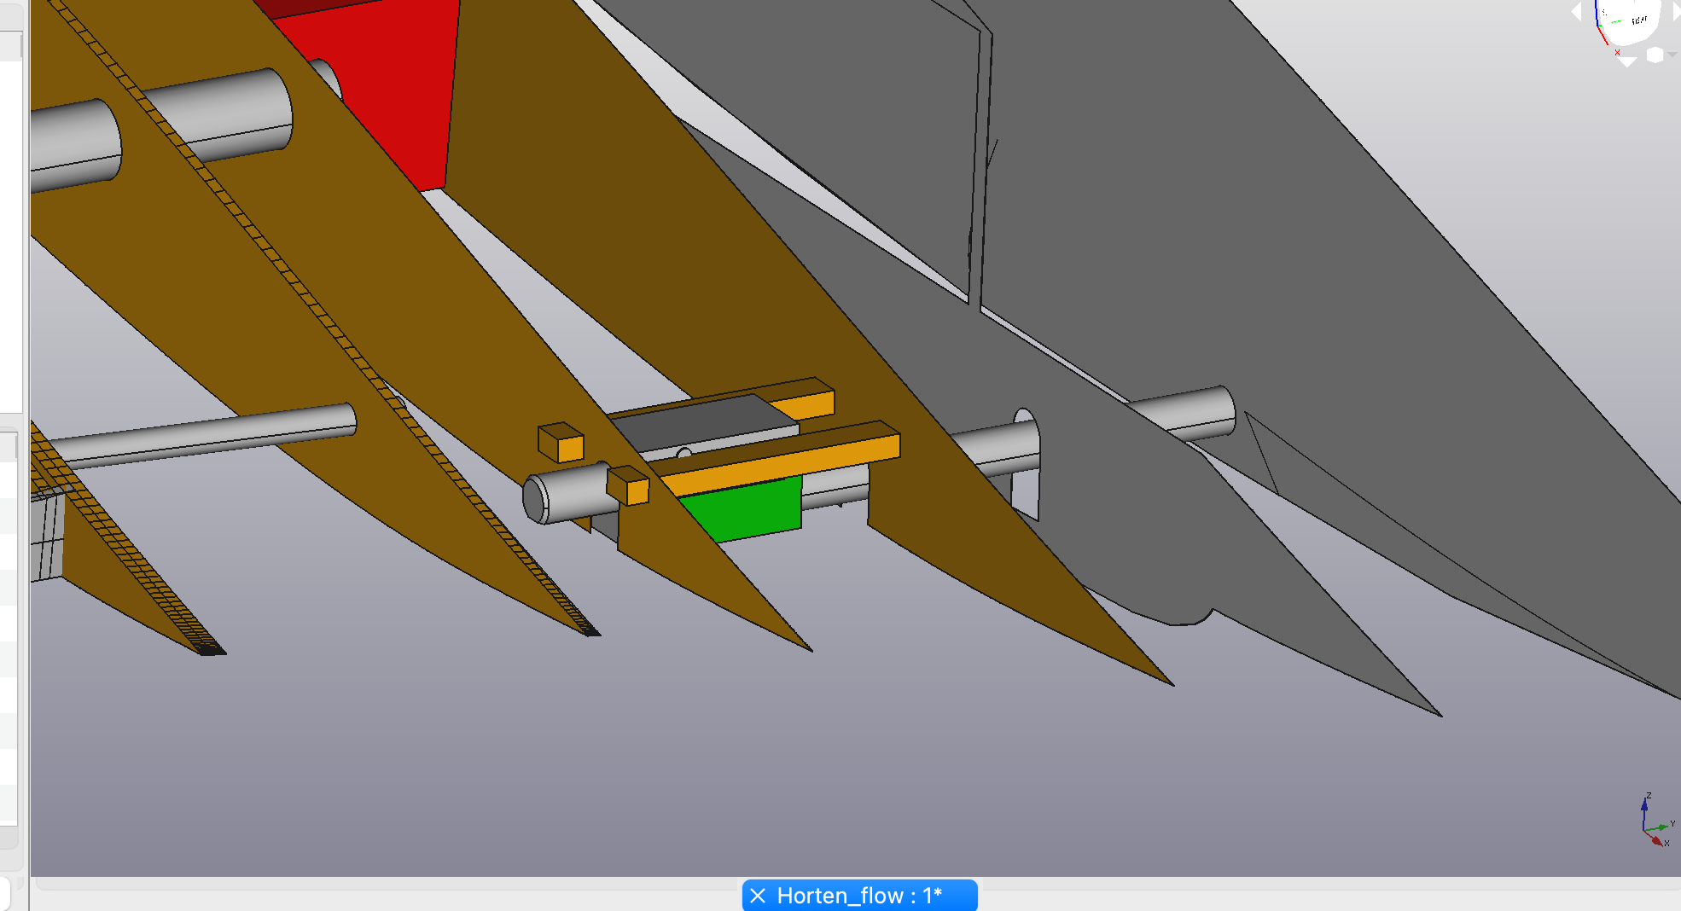Click the small mini-cube icon under the navigation cube
The image size is (1681, 911).
[1655, 55]
